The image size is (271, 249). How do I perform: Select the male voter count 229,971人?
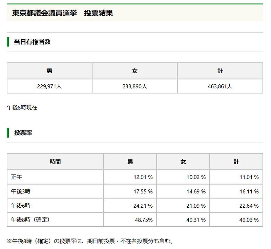coord(49,86)
